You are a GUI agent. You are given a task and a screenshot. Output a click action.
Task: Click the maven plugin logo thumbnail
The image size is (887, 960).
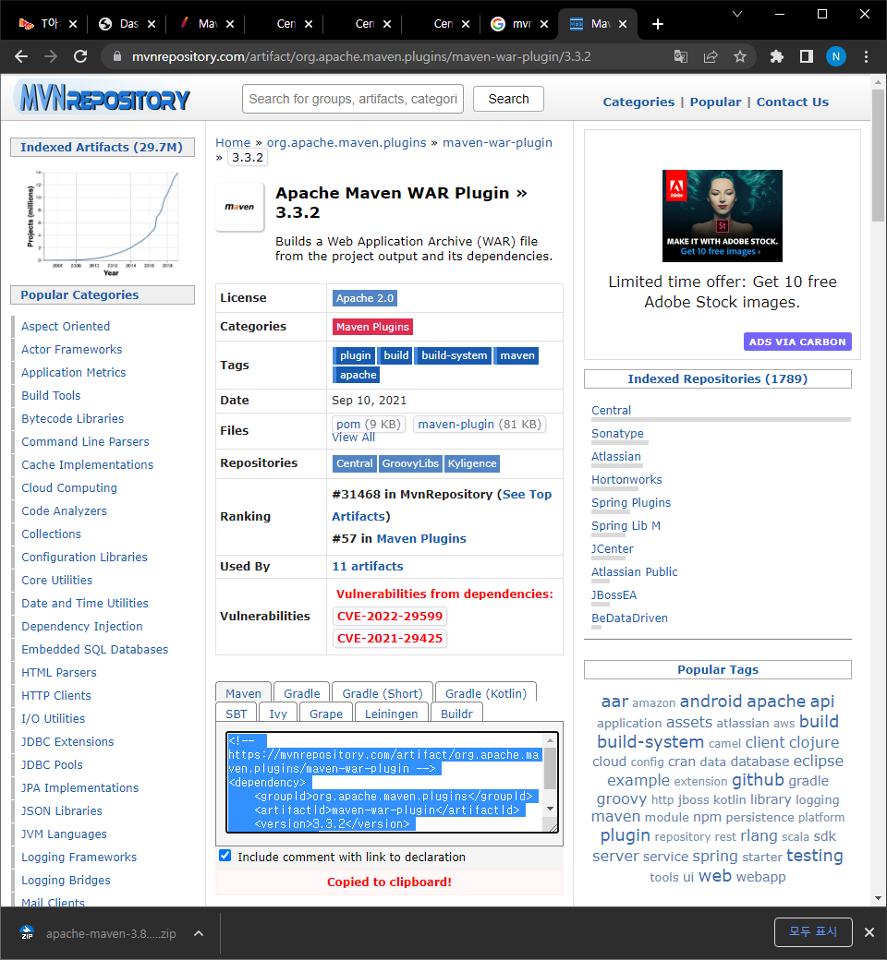239,207
